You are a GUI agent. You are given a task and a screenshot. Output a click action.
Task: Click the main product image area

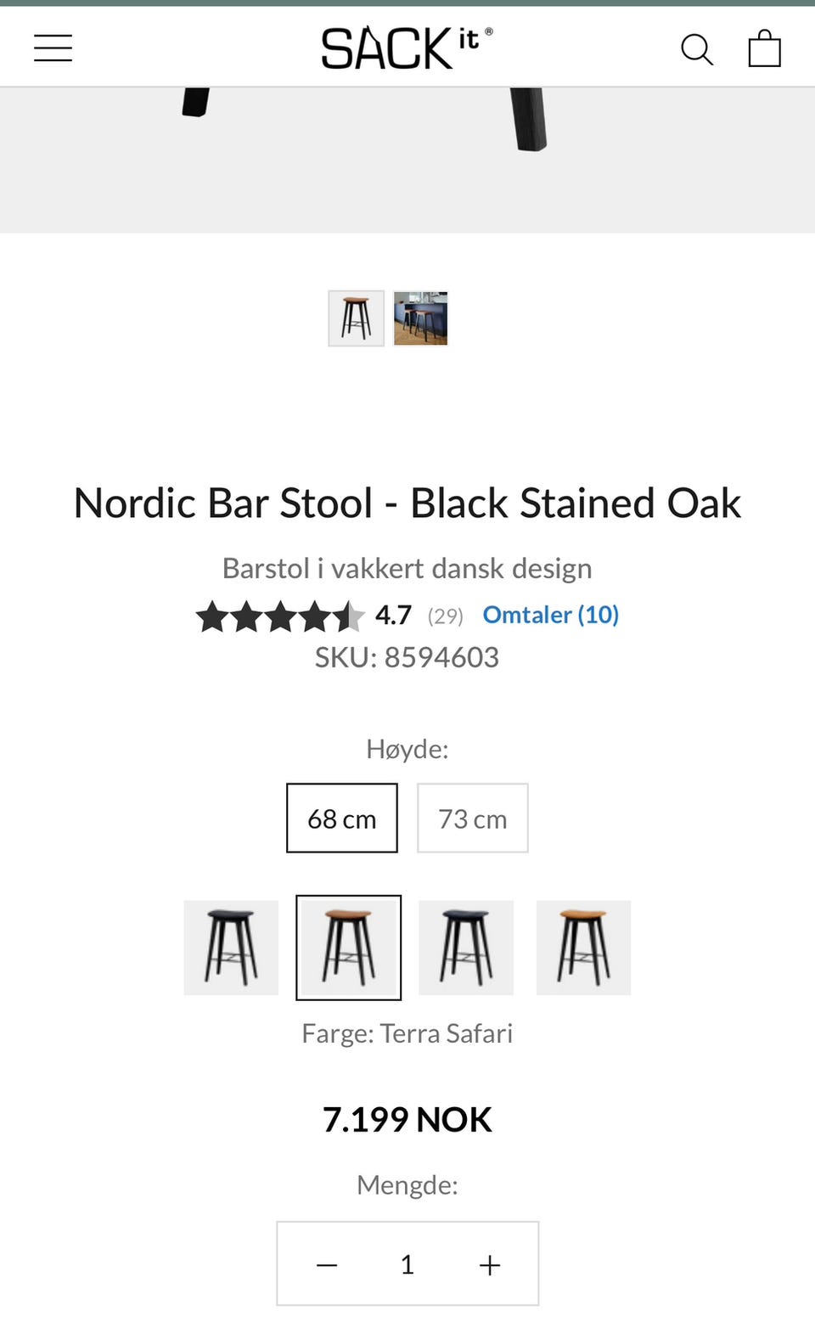coord(407,160)
